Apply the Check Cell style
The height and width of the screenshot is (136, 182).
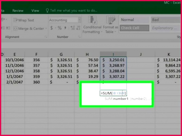134,28
